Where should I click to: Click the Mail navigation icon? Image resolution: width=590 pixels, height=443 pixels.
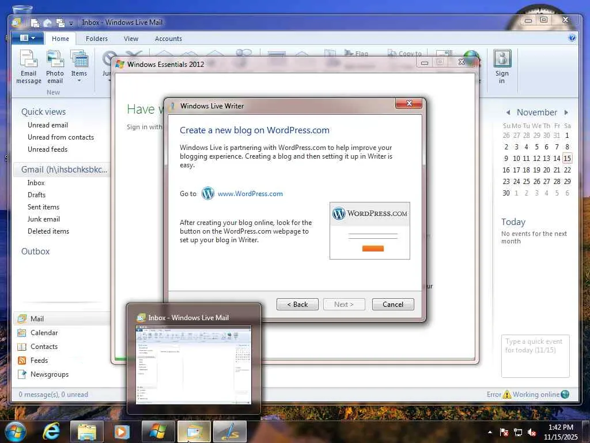click(x=22, y=318)
